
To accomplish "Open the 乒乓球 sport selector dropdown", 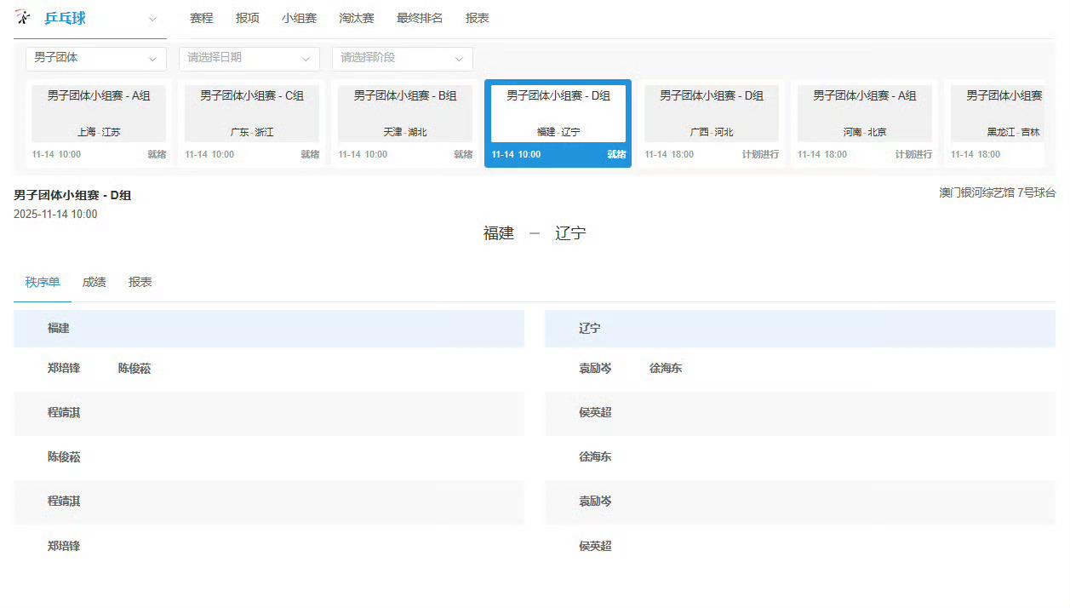I will [152, 19].
